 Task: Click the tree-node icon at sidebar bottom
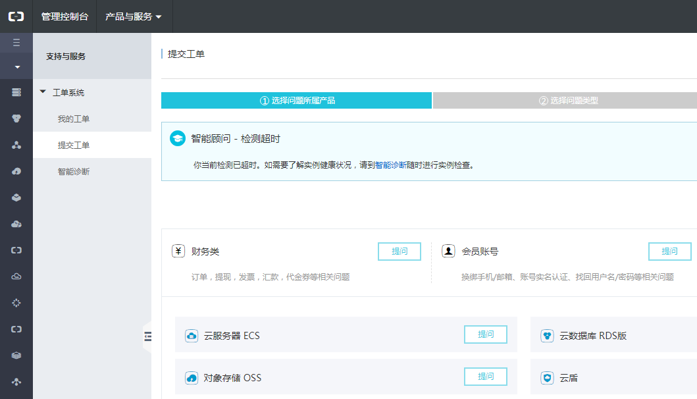click(16, 382)
